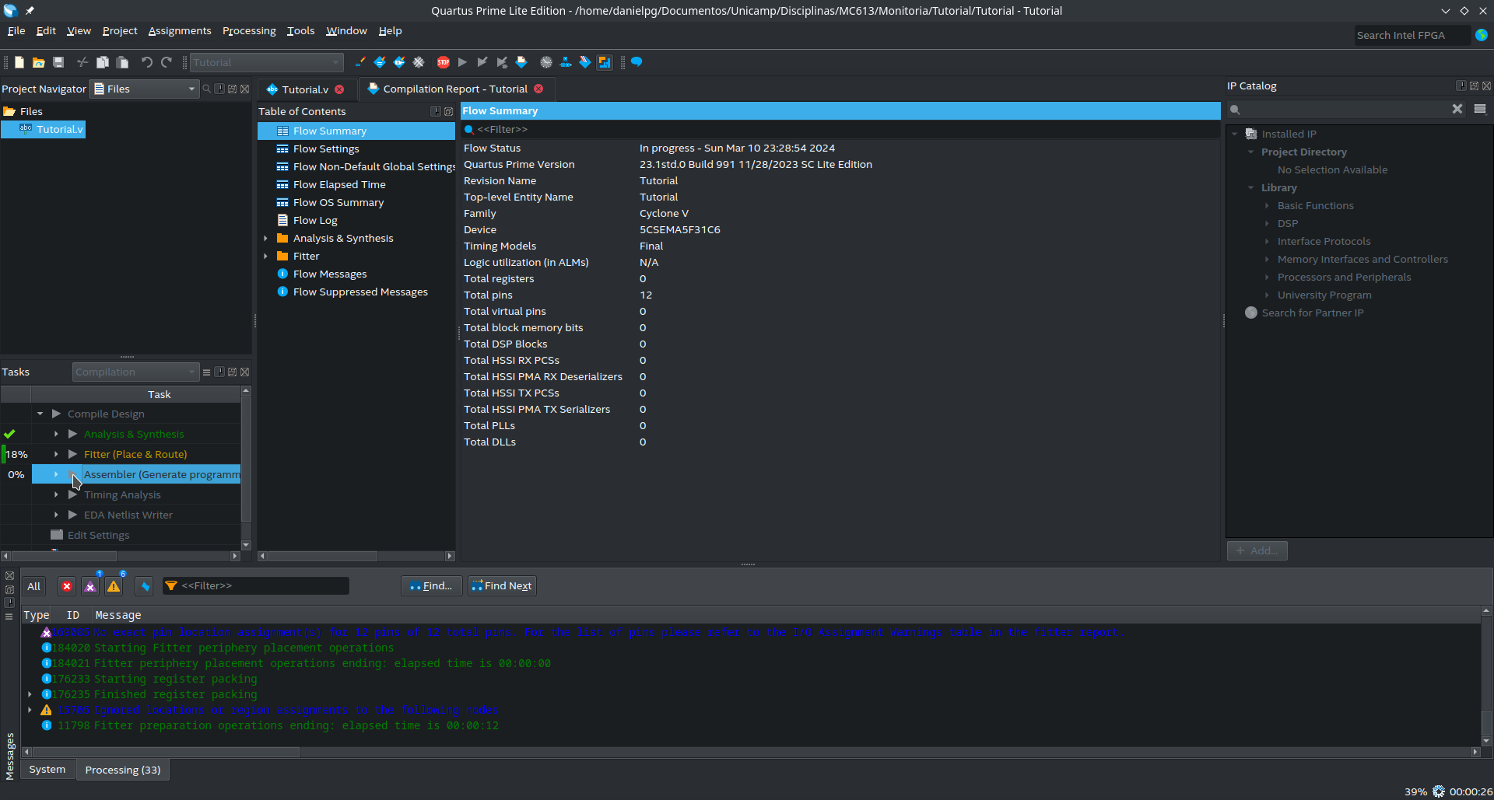Image resolution: width=1494 pixels, height=800 pixels.
Task: Open the Chip Planner gray chip icon
Action: click(419, 62)
